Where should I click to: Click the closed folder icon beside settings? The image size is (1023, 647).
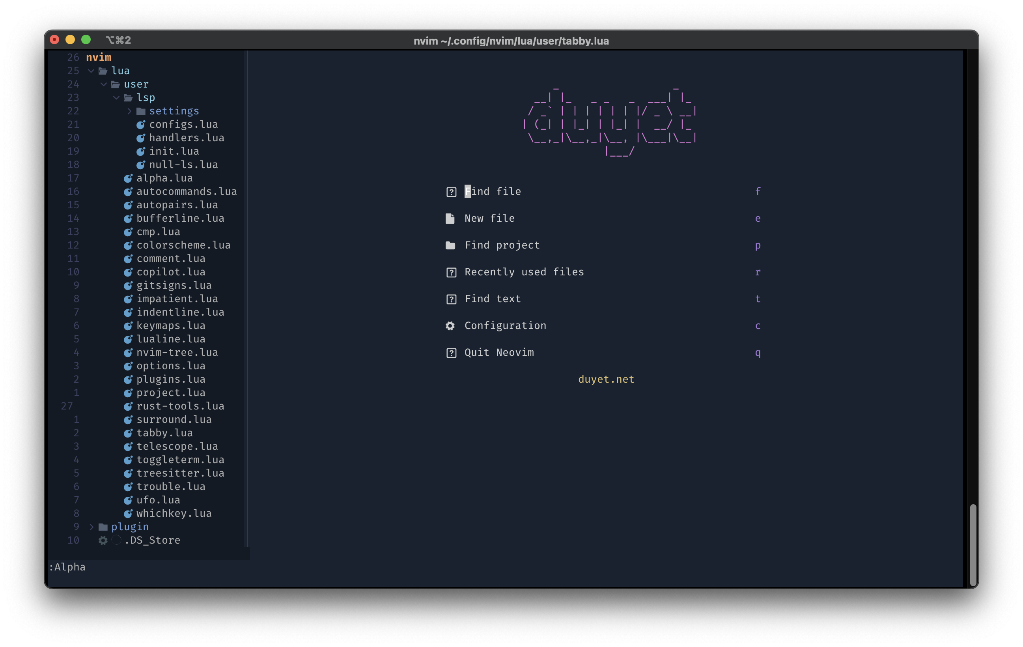point(141,111)
